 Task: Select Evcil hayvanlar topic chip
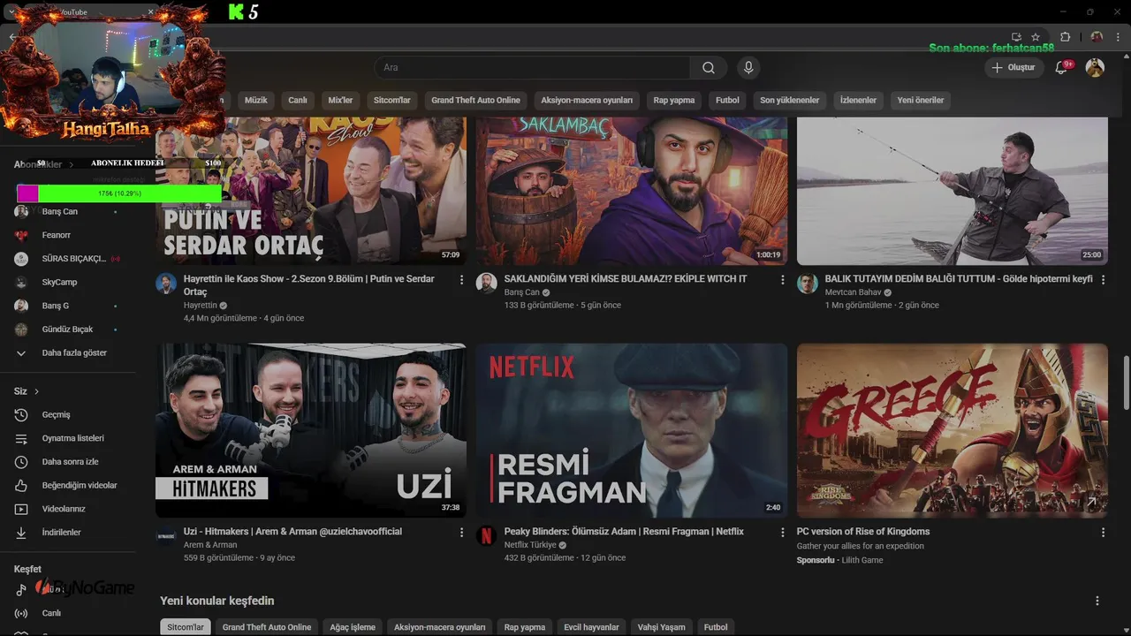point(591,627)
